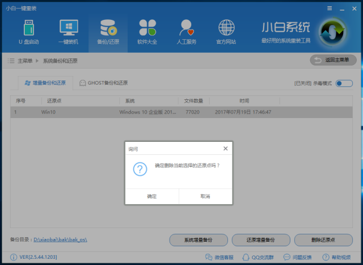
Task: Open the 人工服务 manual service
Action: coord(187,32)
